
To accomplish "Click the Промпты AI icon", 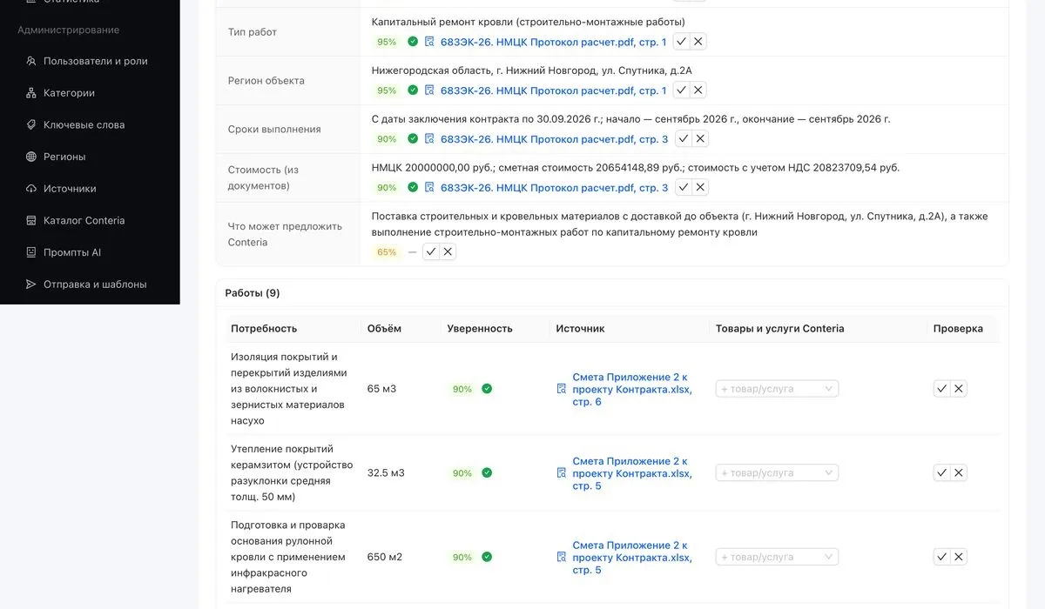I will click(x=31, y=252).
